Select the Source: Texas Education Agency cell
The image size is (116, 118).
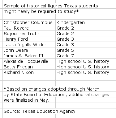pyautogui.click(x=19, y=111)
